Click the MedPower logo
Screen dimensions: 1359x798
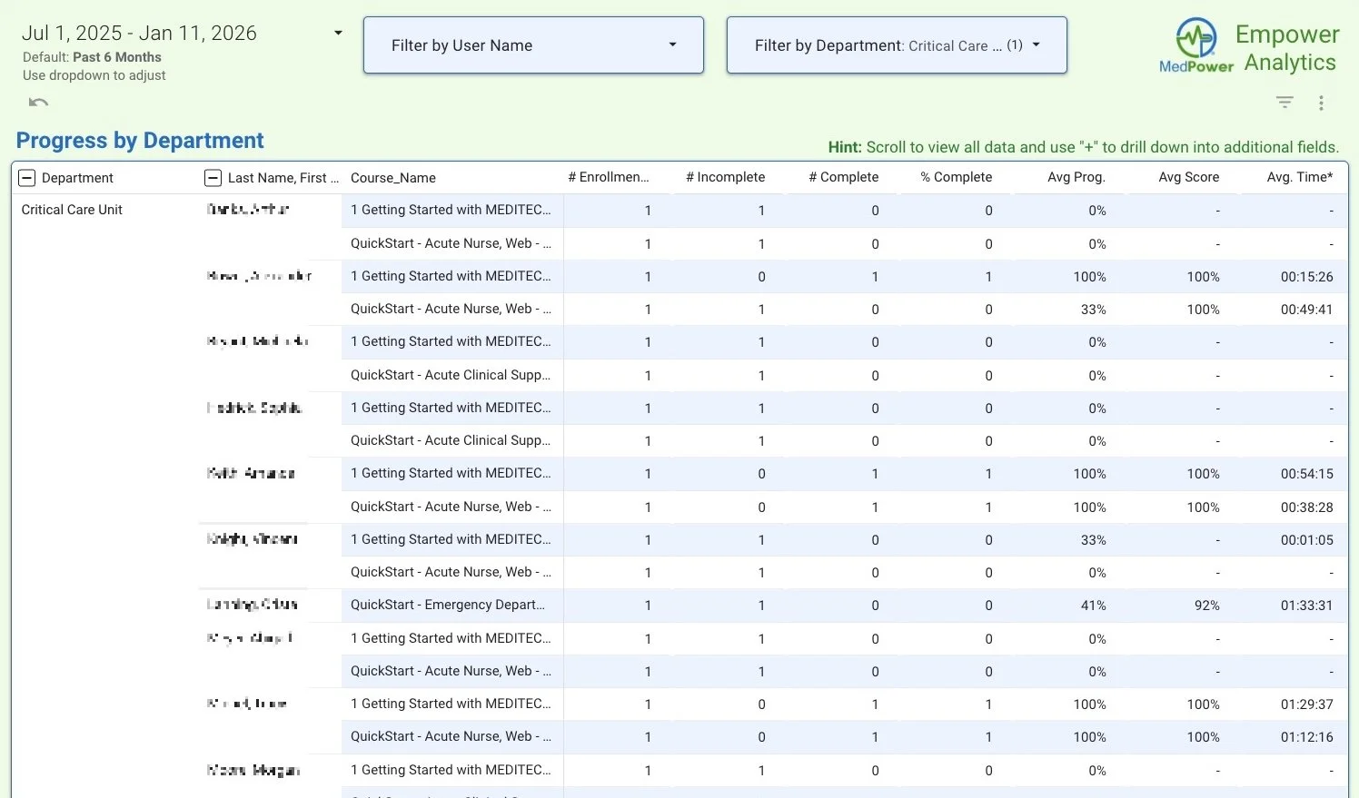1196,45
